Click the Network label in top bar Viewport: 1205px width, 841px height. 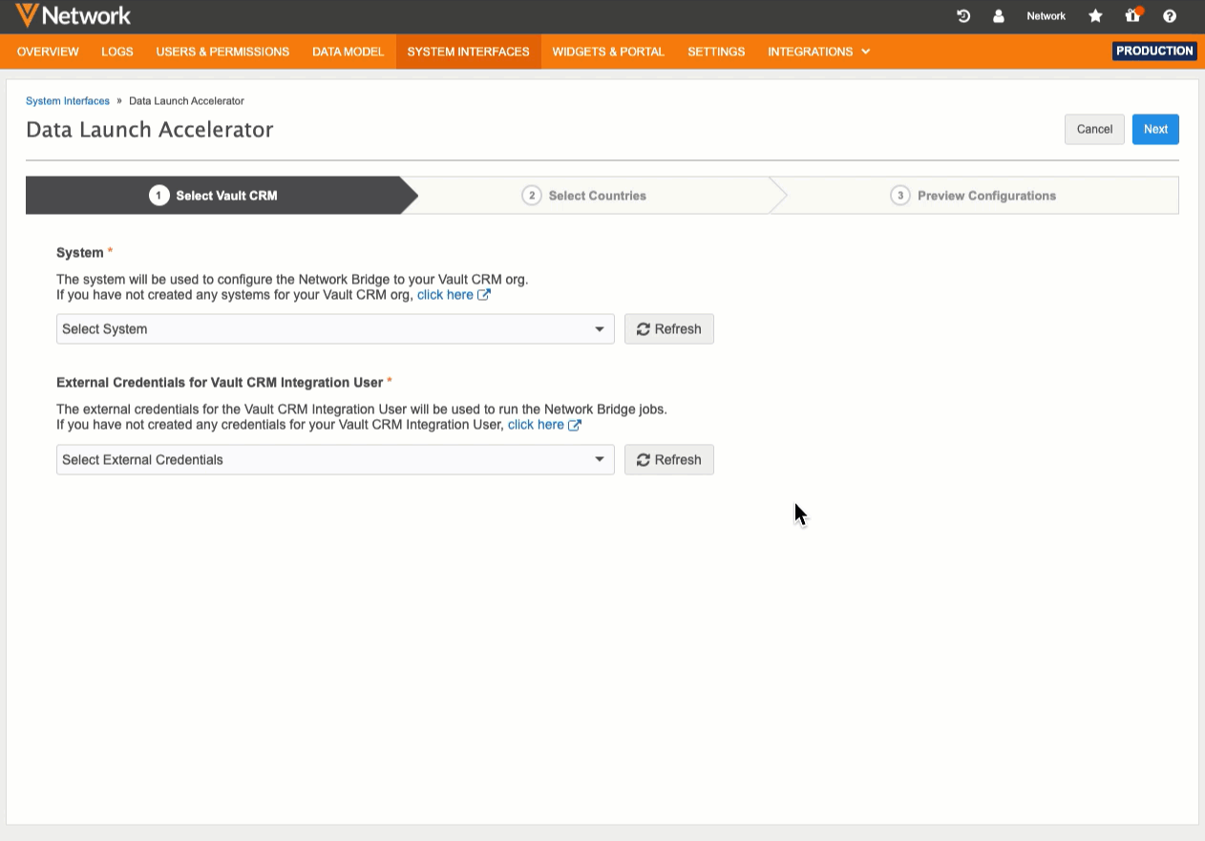pos(1046,16)
